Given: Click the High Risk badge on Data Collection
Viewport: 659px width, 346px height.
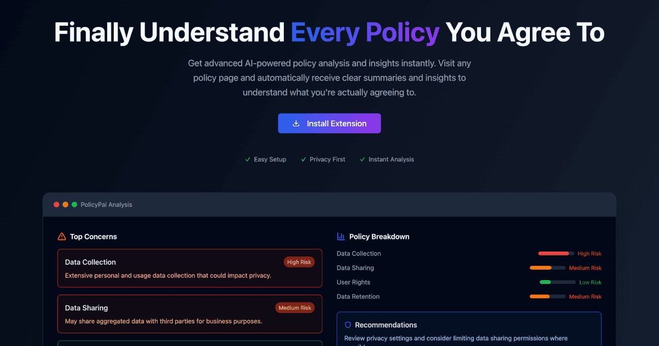Looking at the screenshot, I should pyautogui.click(x=299, y=262).
